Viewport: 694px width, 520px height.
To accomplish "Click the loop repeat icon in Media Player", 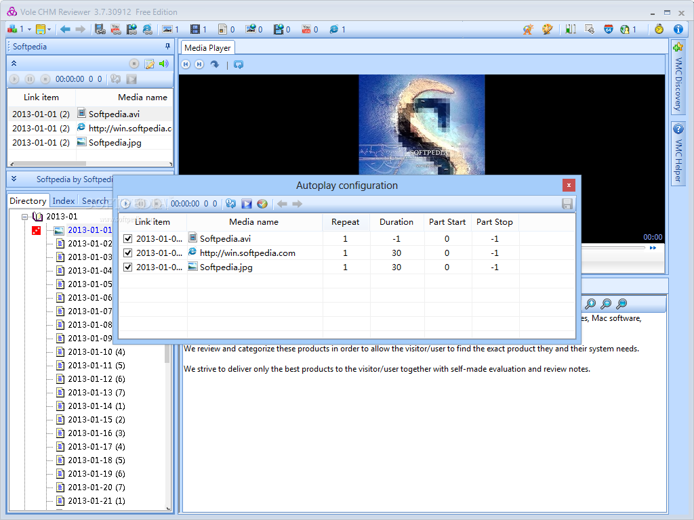I will (x=239, y=64).
